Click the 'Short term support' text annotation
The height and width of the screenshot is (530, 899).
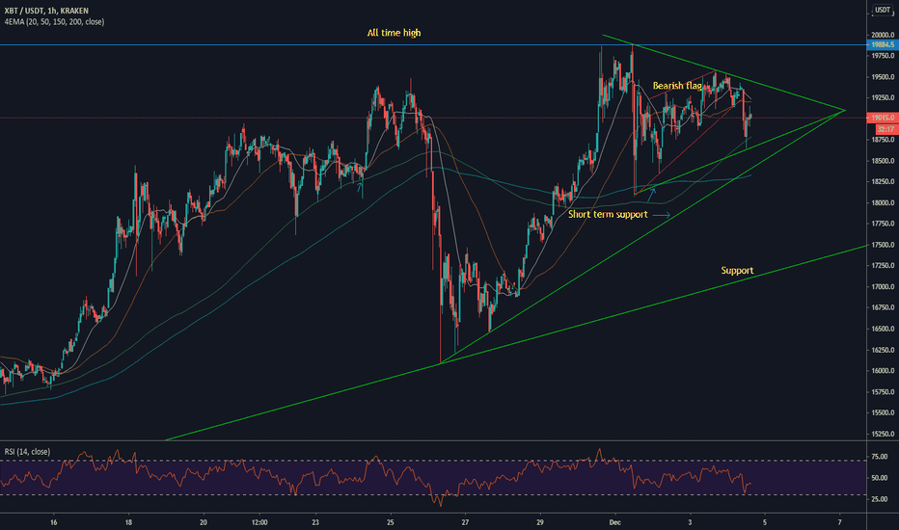(608, 214)
